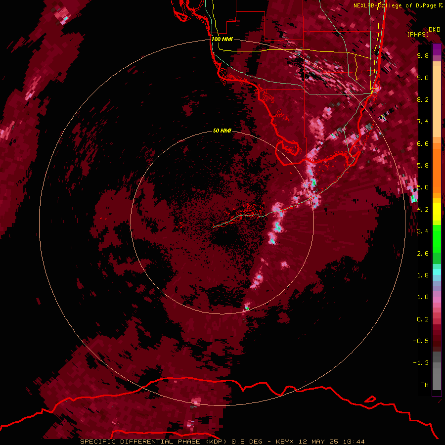Pick the purple band atop the color scale
The image size is (445, 445).
click(x=437, y=50)
